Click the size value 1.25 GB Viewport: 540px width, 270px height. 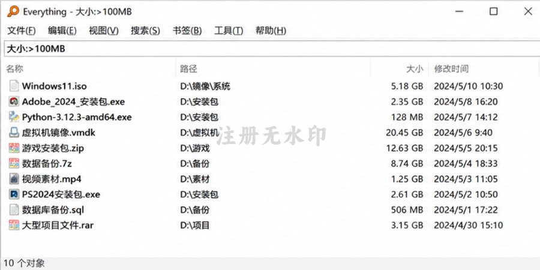coord(407,179)
